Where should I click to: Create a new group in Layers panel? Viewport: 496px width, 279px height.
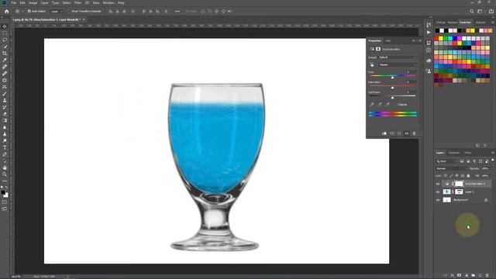474,276
